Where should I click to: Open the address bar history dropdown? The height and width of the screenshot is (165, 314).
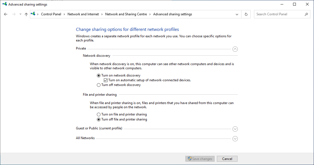click(x=237, y=14)
